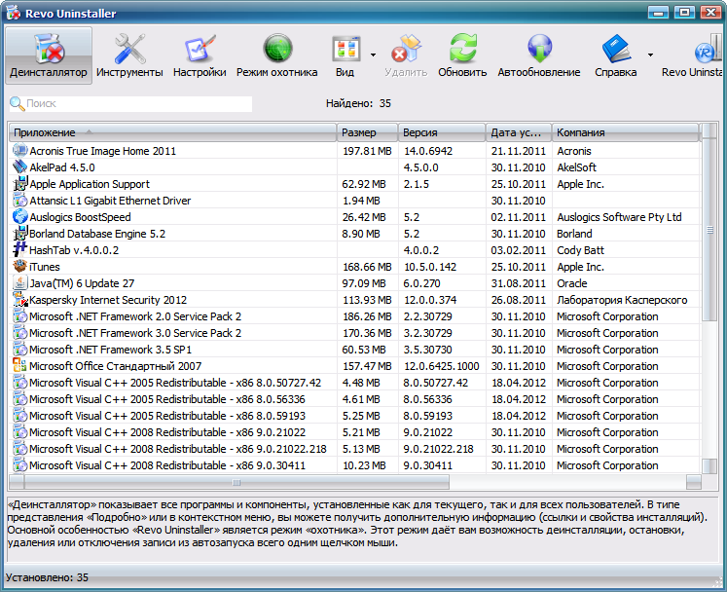Select Visual C++ 2008 Redistributable 9.0.30411 row
727x592 pixels.
pos(354,465)
